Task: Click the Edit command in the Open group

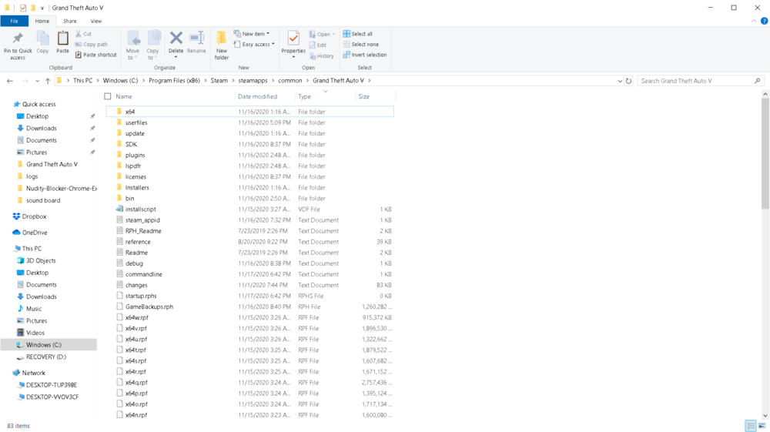Action: tap(318, 45)
